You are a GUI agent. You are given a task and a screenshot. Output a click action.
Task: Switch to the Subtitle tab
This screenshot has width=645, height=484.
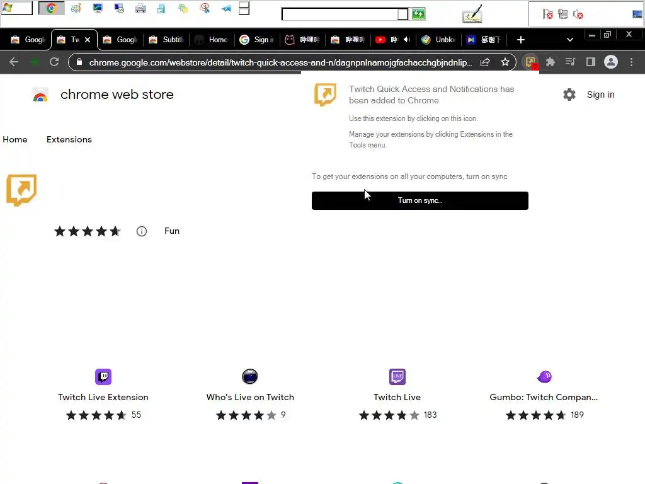[x=166, y=40]
